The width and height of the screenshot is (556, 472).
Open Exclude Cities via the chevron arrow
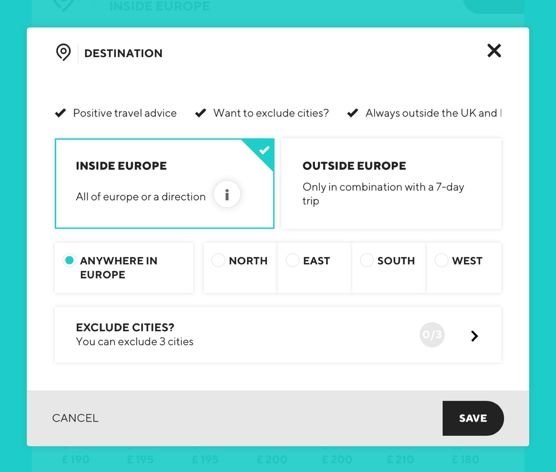pyautogui.click(x=475, y=336)
